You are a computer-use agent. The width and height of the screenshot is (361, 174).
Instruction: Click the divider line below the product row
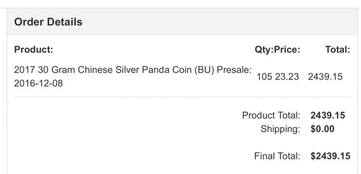(182, 97)
